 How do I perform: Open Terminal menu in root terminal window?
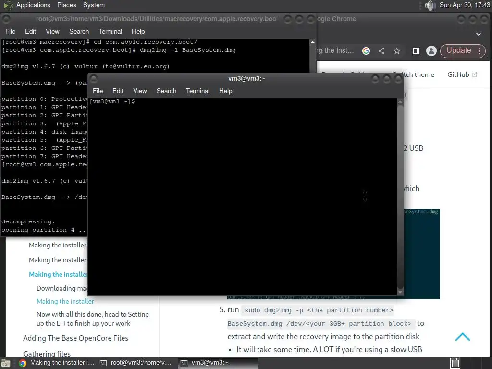click(110, 31)
